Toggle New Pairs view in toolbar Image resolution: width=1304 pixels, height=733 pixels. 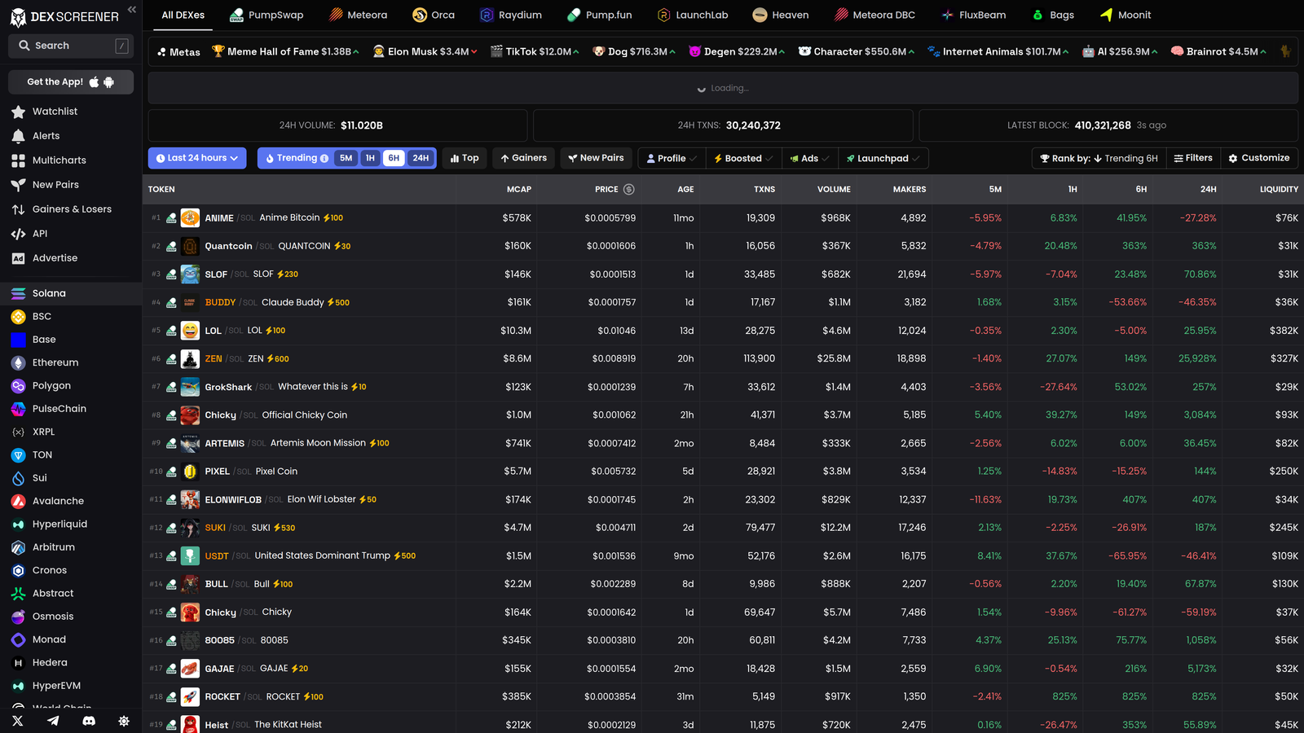click(596, 158)
